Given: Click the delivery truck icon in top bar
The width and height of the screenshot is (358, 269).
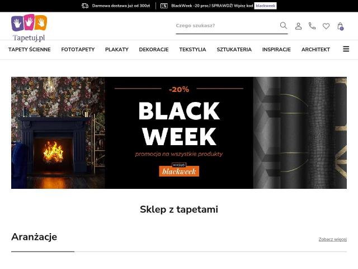Looking at the screenshot, I should pyautogui.click(x=85, y=6).
